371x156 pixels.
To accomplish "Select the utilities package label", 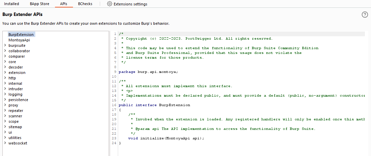I will (15, 138).
